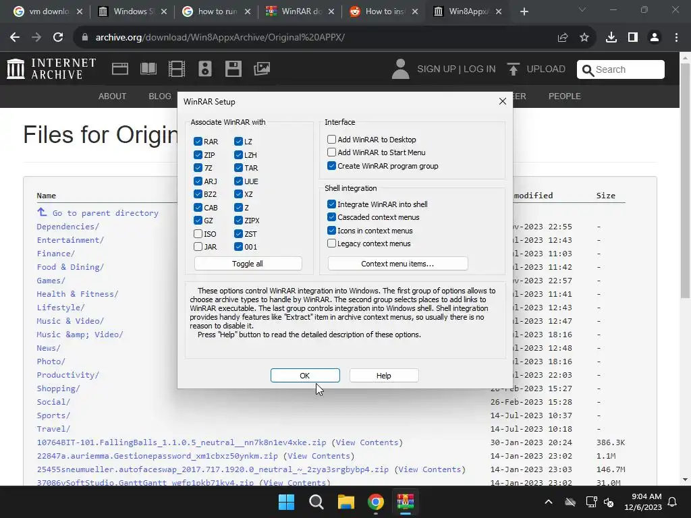Switch to how to run tab
691x518 pixels.
coord(216,11)
